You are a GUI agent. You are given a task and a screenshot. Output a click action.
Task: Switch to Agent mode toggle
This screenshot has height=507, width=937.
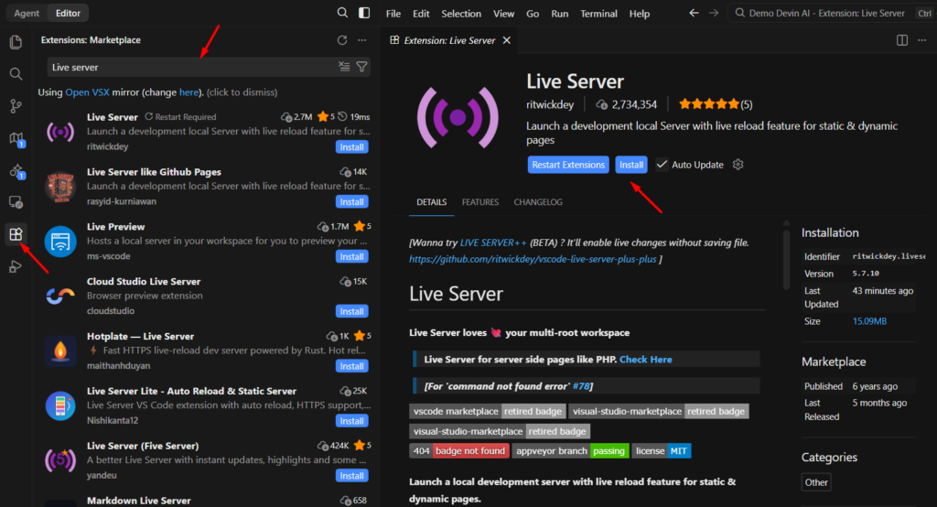(27, 13)
